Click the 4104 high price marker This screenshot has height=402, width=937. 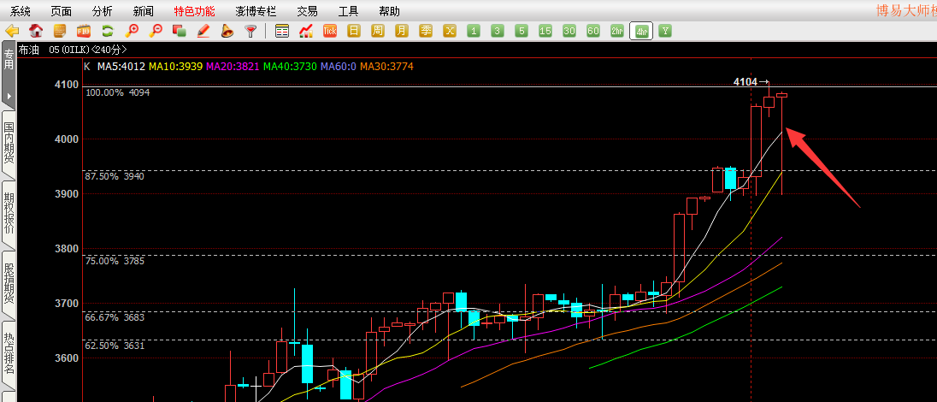(x=745, y=82)
